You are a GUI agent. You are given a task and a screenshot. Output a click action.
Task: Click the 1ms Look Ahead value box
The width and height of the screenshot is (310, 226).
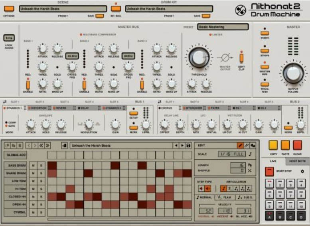[9, 38]
